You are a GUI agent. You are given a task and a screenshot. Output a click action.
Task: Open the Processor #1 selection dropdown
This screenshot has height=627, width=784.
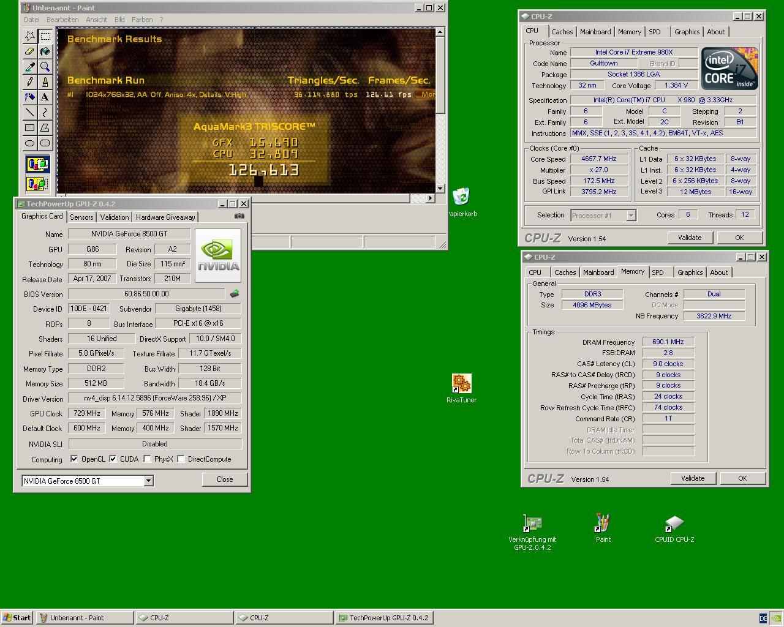coord(631,215)
